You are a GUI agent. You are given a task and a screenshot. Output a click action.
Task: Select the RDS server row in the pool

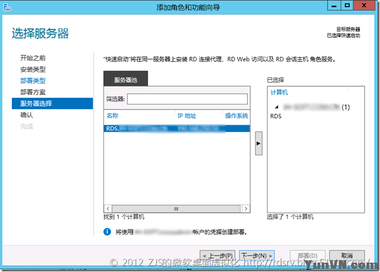click(177, 129)
